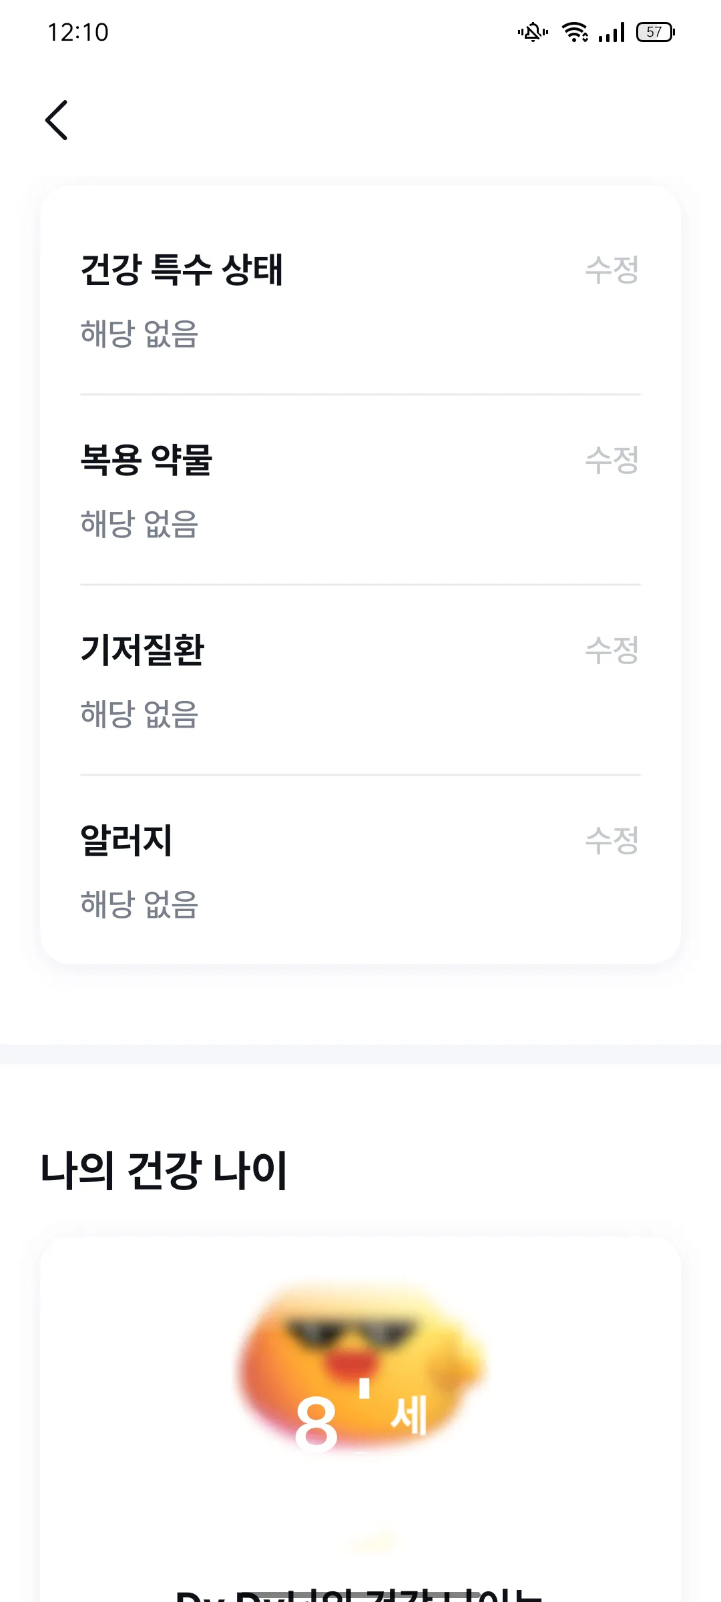The width and height of the screenshot is (721, 1602).
Task: Open 수정 for 복용 약물
Action: pyautogui.click(x=612, y=460)
